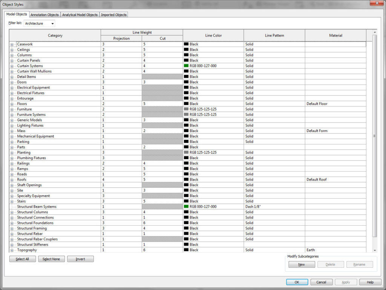386x290 pixels.
Task: Expand the Railings category node
Action: [x=12, y=164]
